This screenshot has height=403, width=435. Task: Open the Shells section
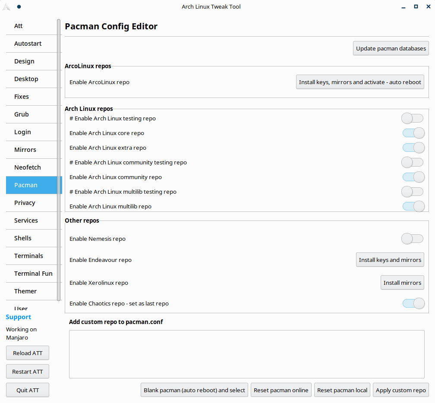coord(32,238)
